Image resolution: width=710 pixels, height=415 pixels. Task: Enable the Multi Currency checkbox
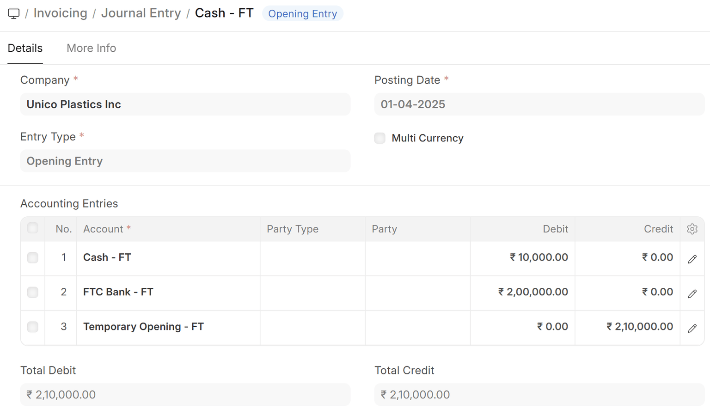coord(380,138)
